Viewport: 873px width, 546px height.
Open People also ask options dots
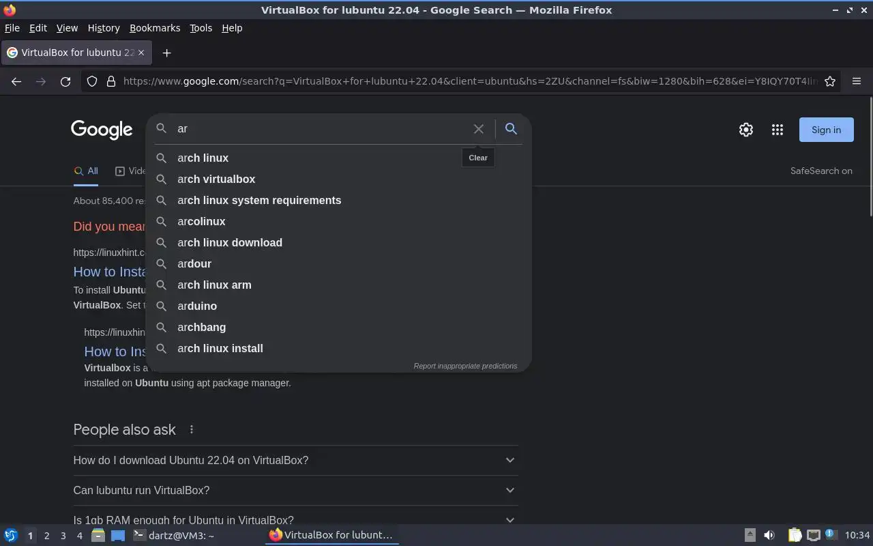click(x=192, y=429)
